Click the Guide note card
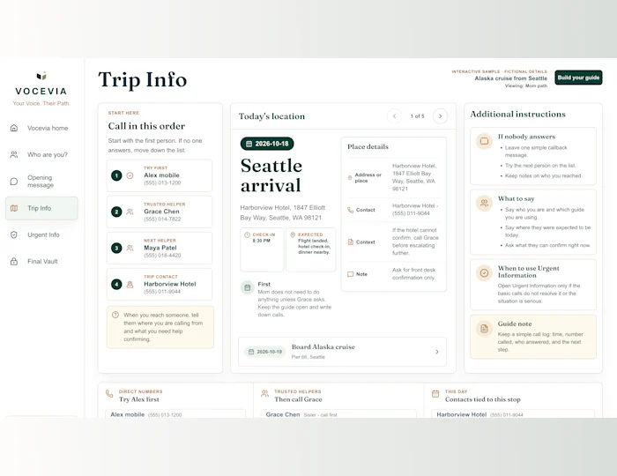Screen dimensions: 617x476 (533, 337)
